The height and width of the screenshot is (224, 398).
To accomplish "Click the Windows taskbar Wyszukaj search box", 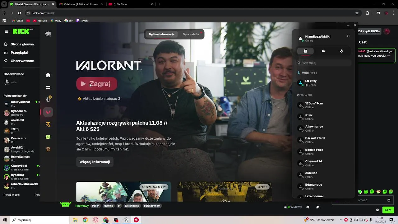I will pos(40,220).
